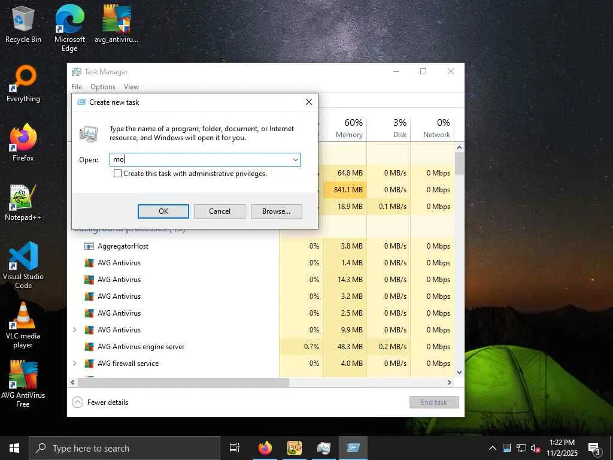The image size is (613, 460).
Task: Click vertical scrollbar up arrow
Action: pos(459,147)
